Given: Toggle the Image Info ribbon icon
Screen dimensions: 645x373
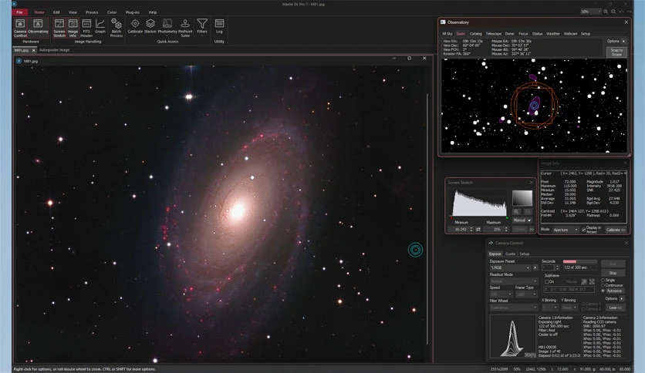Looking at the screenshot, I should pos(73,27).
